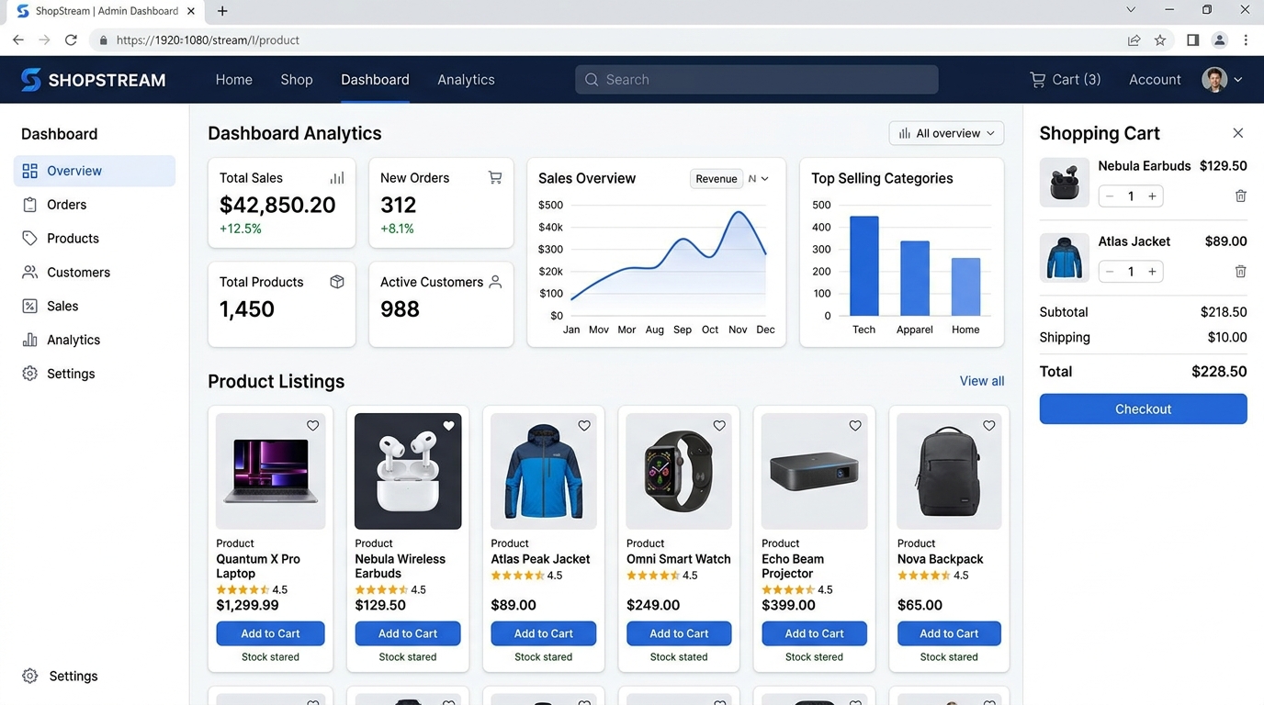This screenshot has height=705, width=1264.
Task: Follow the View all product listings link
Action: pyautogui.click(x=982, y=381)
